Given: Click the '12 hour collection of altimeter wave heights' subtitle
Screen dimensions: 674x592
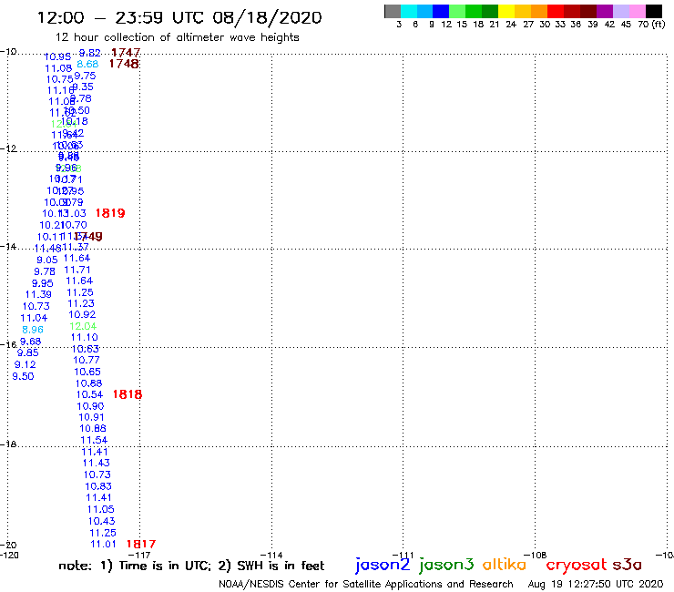Looking at the screenshot, I should tap(177, 37).
